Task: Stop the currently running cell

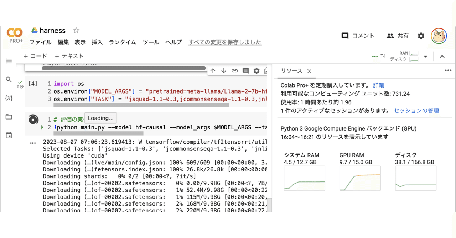Action: tap(33, 120)
